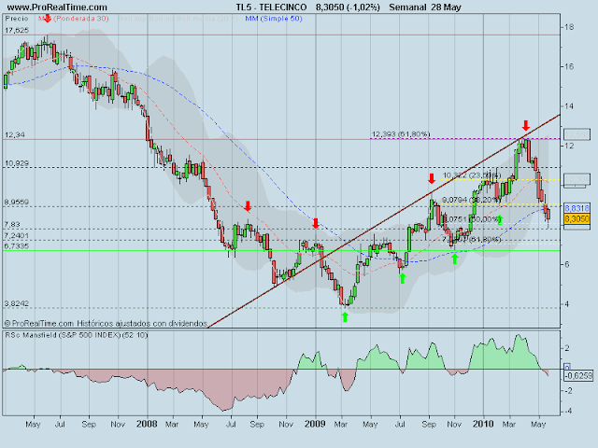This screenshot has width=598, height=448.
Task: Select the 8,3050 (-1,02%) quote in header
Action: 348,7
